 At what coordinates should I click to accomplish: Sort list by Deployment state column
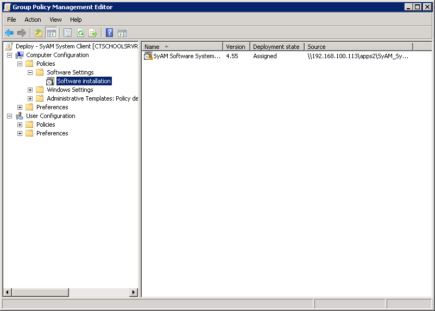pyautogui.click(x=276, y=47)
